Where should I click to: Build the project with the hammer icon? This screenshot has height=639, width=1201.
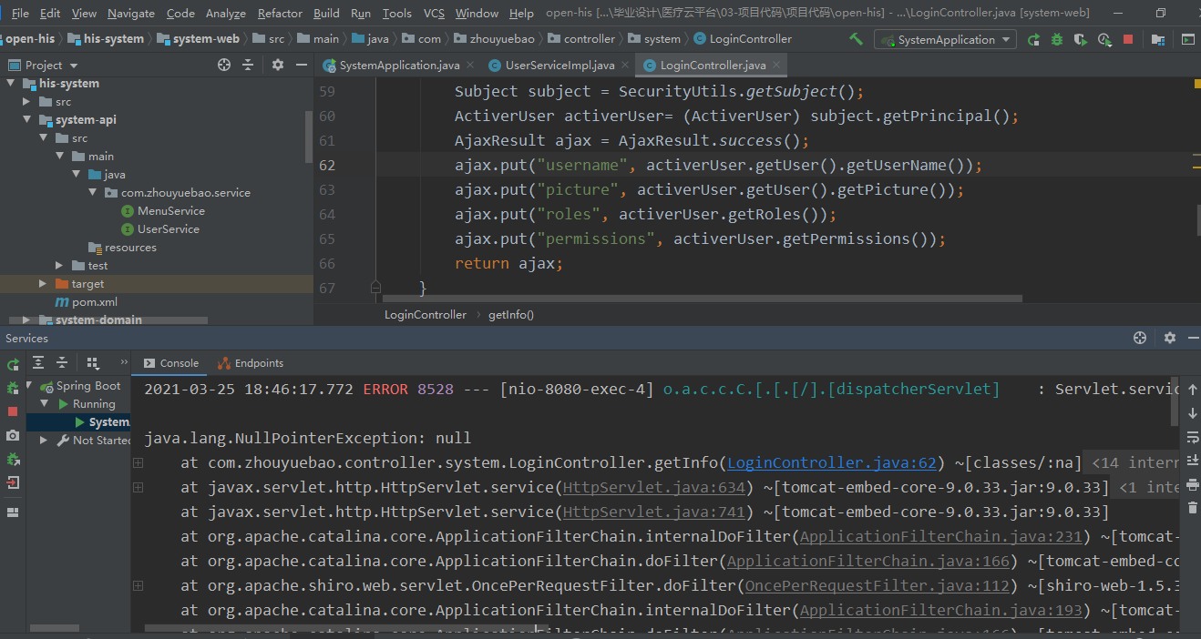(x=856, y=39)
